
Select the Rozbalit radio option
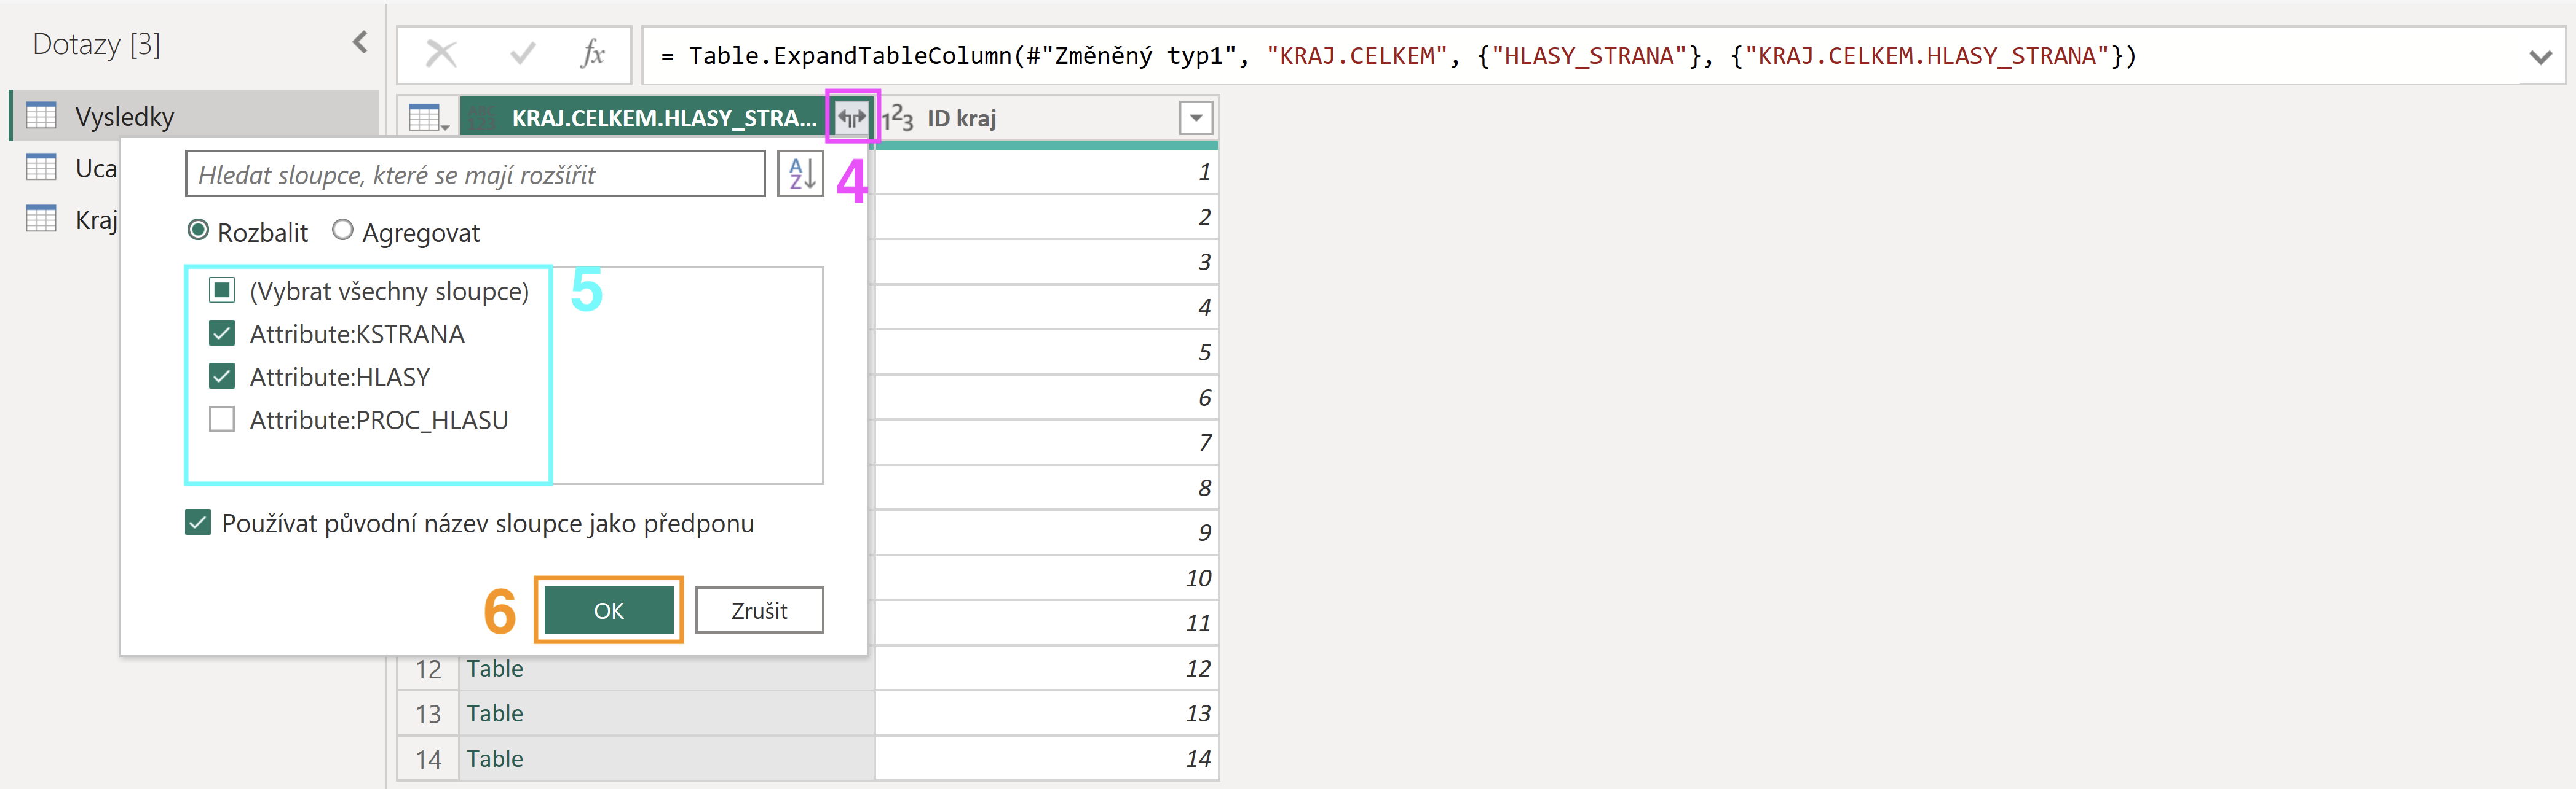pos(198,231)
